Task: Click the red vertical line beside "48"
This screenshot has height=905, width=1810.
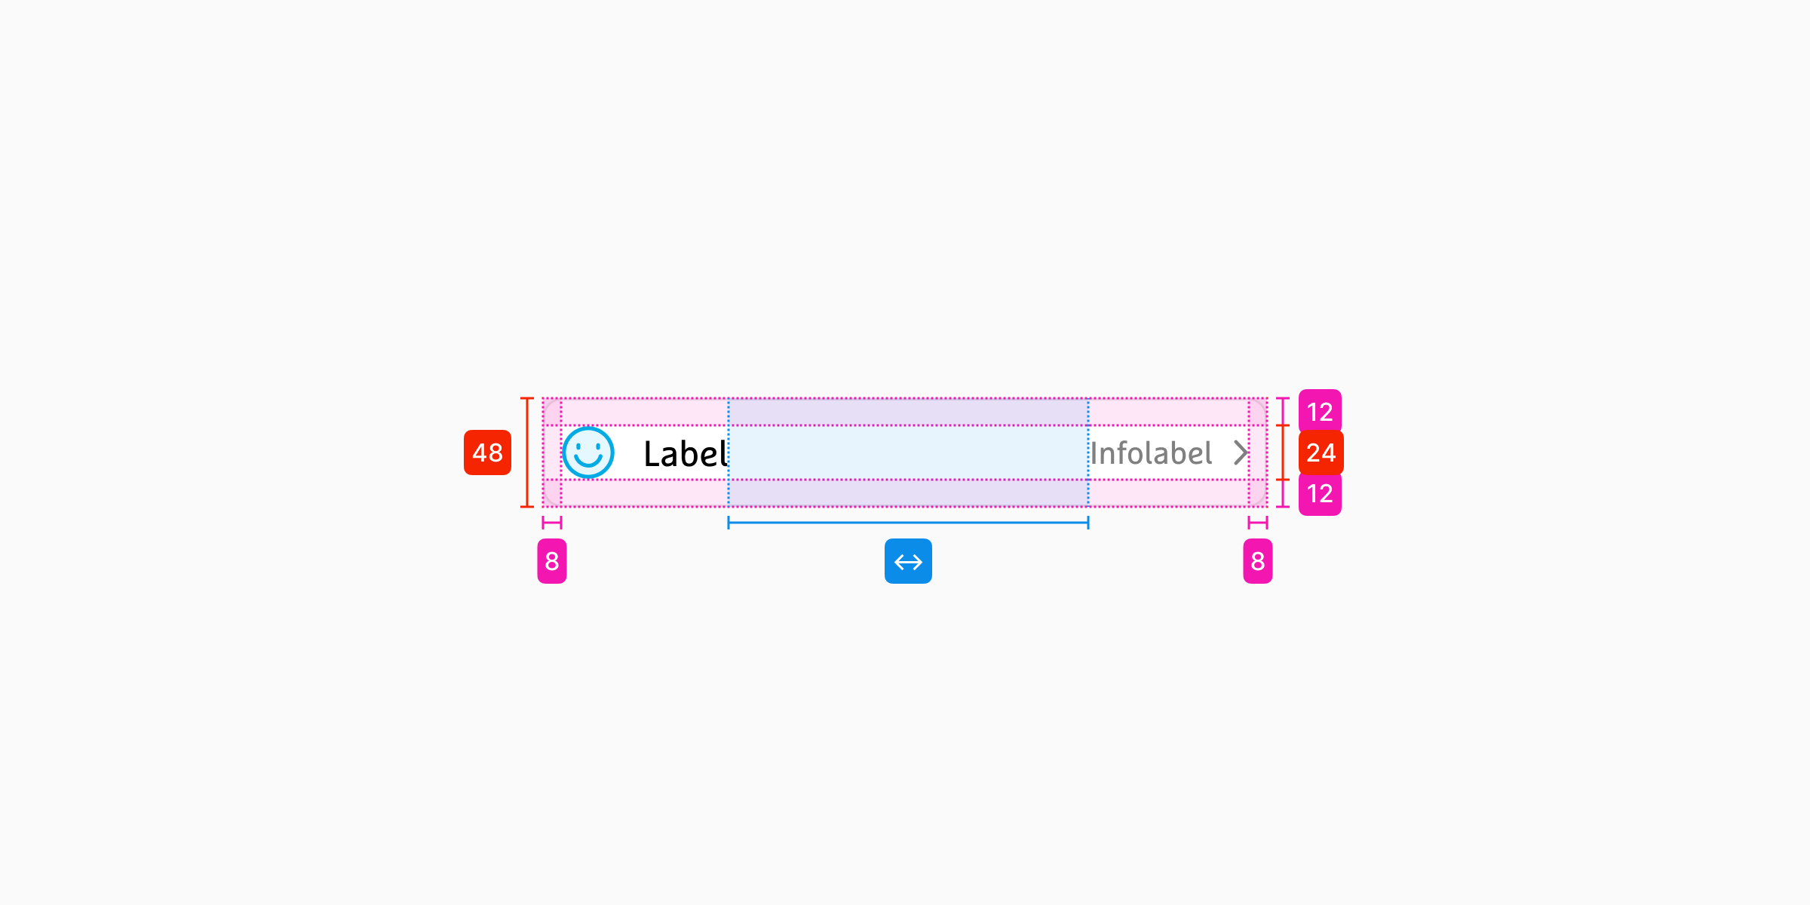Action: tap(527, 452)
